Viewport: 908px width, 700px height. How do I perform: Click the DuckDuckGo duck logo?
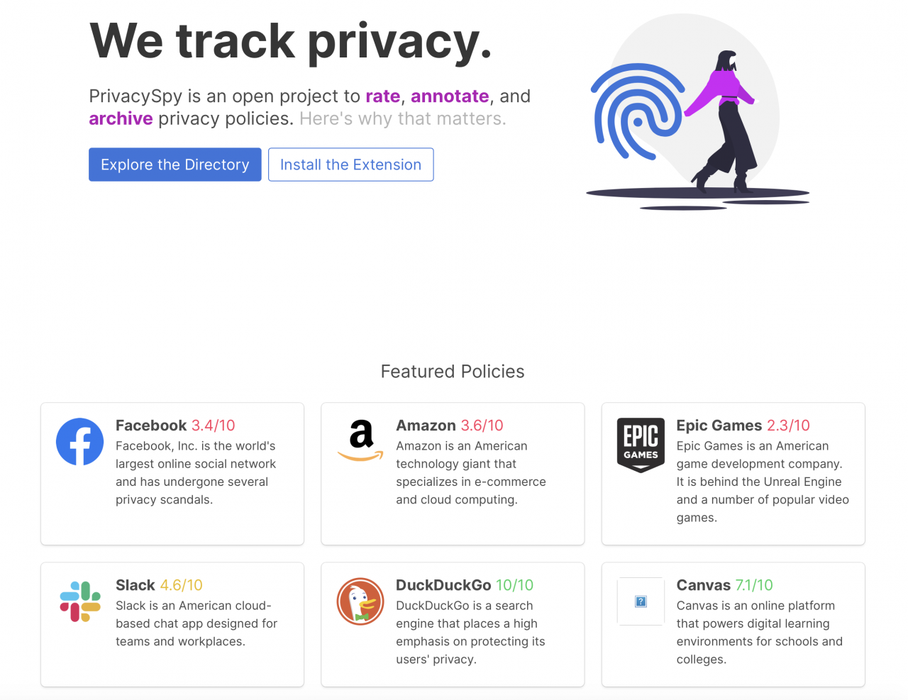360,601
